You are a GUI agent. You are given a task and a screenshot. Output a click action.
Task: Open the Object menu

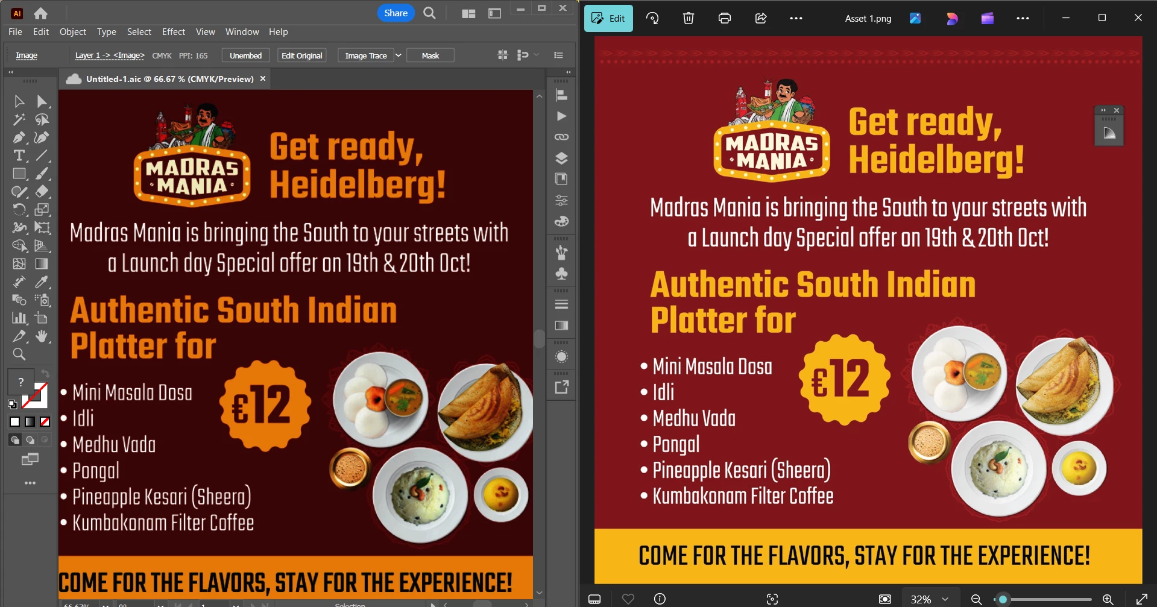tap(73, 32)
